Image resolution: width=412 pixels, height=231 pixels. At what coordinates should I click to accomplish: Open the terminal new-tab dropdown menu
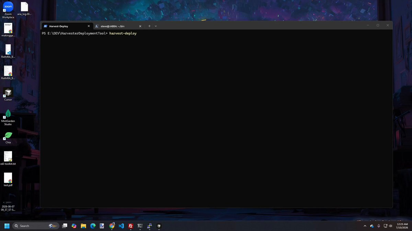click(x=156, y=26)
